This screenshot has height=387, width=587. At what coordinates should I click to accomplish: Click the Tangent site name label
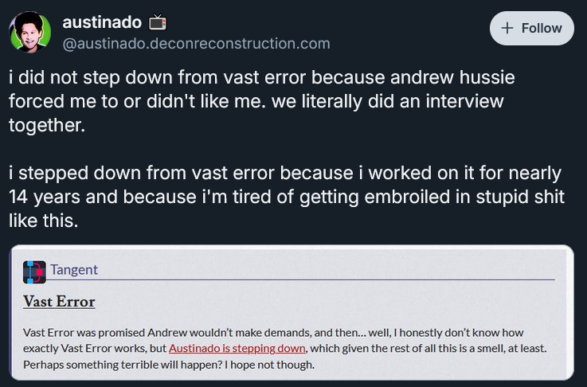click(x=74, y=270)
